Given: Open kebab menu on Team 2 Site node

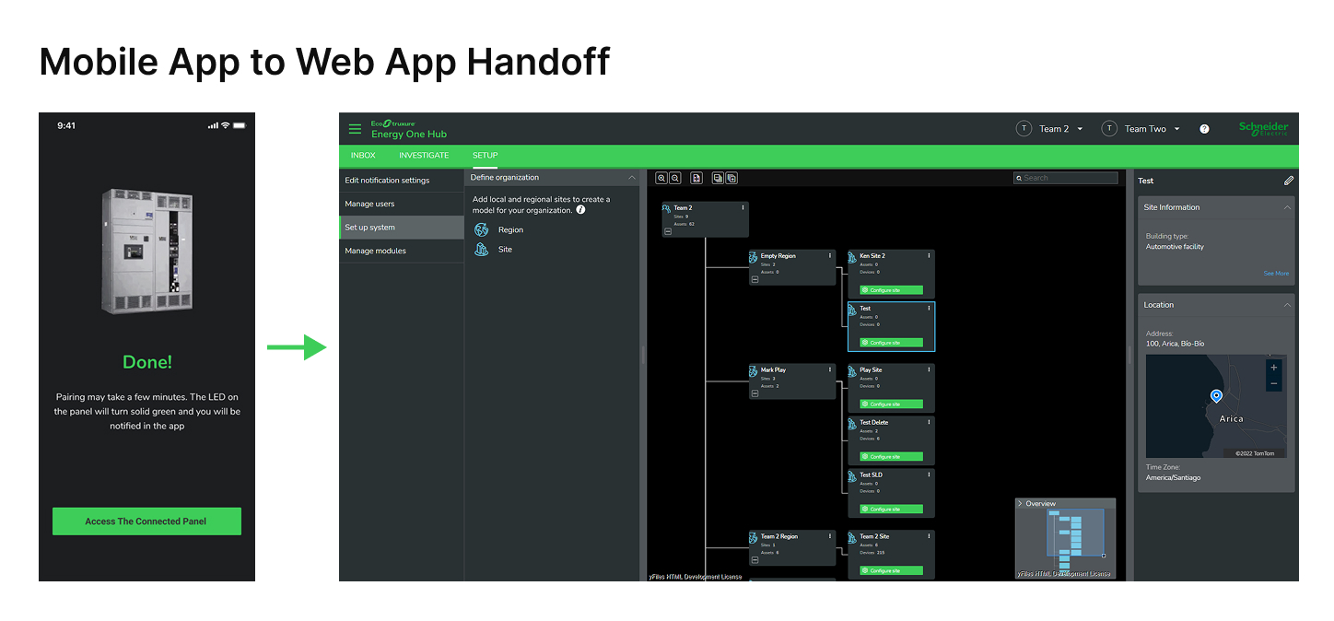Looking at the screenshot, I should (929, 536).
